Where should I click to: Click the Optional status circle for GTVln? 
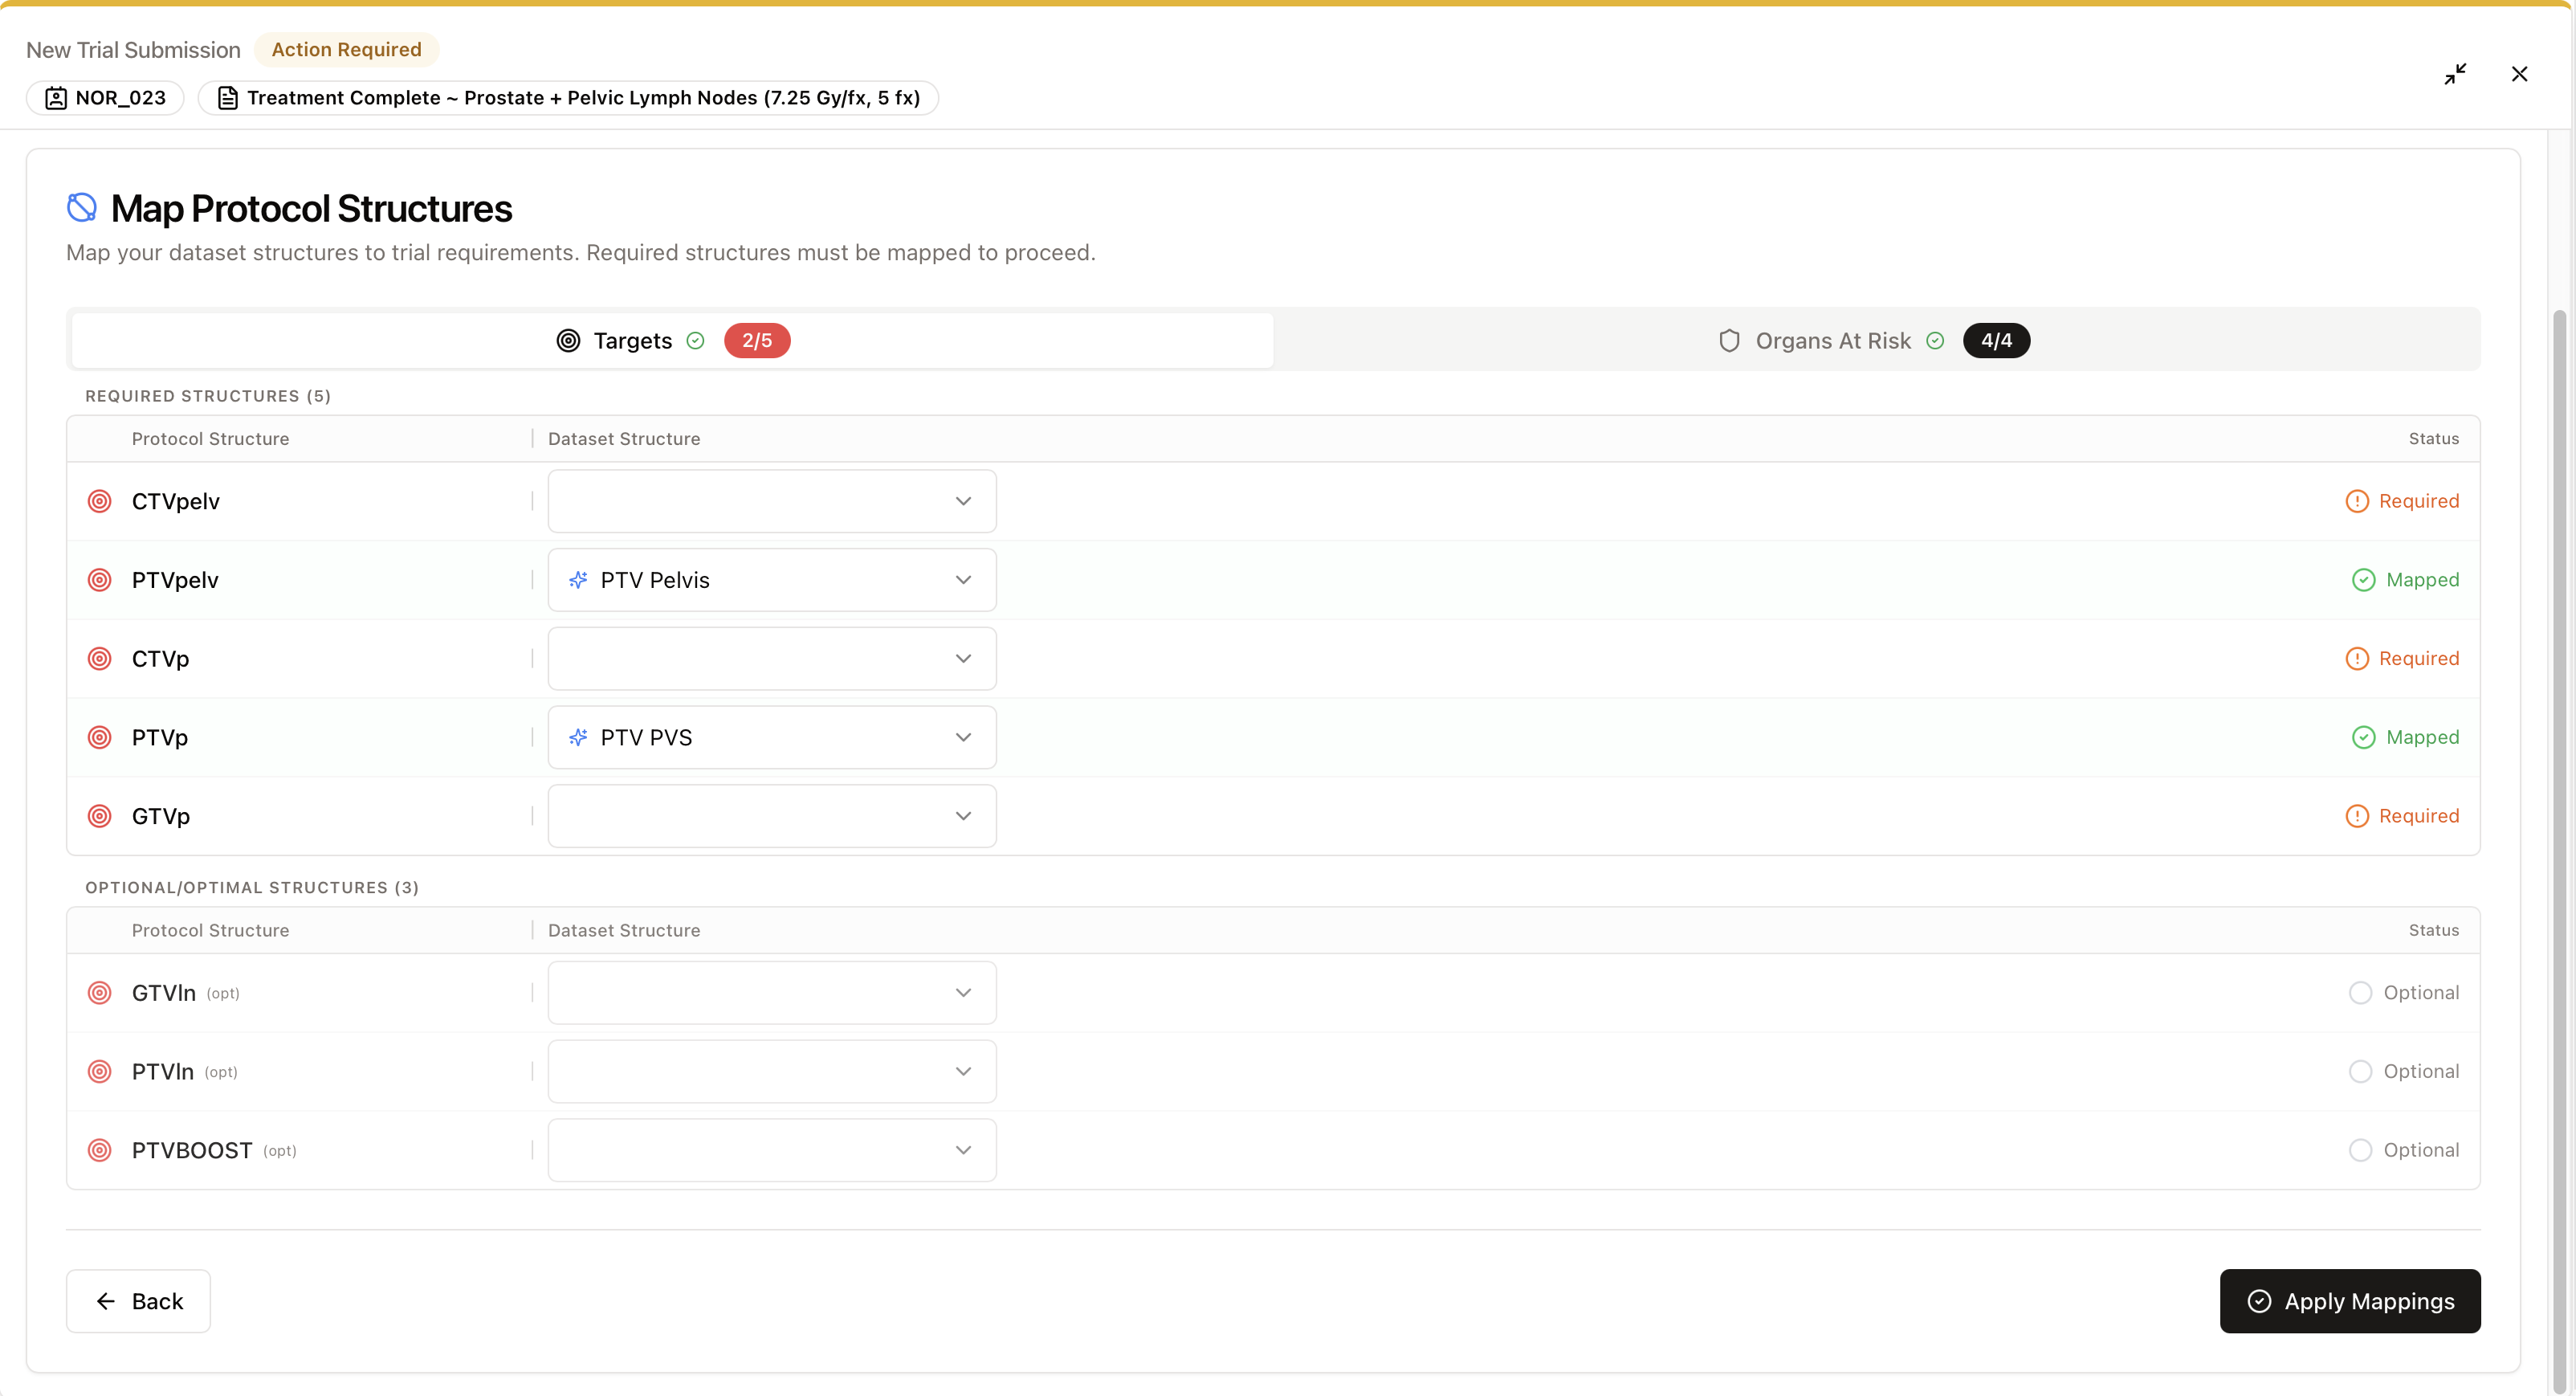coord(2360,993)
